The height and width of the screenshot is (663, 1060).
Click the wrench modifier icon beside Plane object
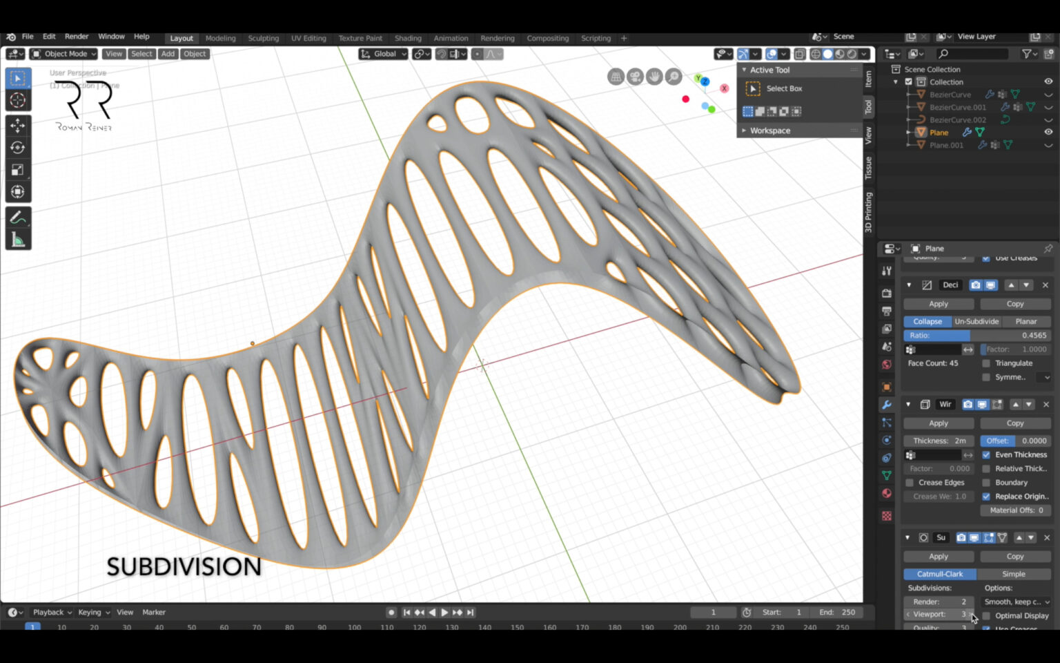click(x=968, y=132)
